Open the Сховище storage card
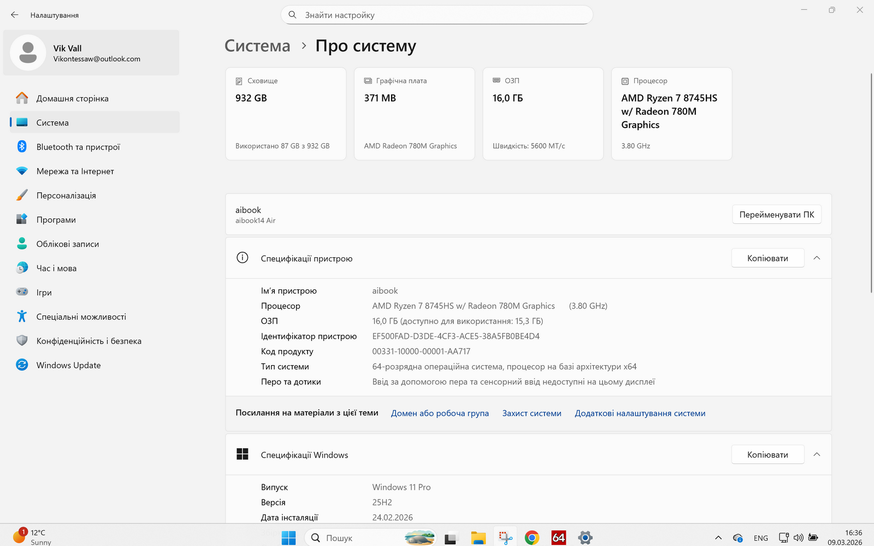Viewport: 874px width, 546px height. 286,114
